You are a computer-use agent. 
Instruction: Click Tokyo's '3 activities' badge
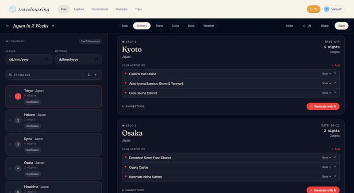pyautogui.click(x=32, y=102)
